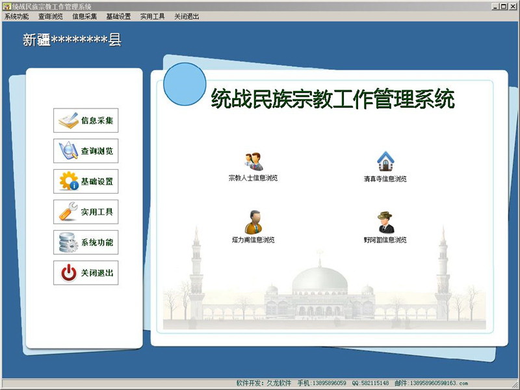Viewport: 520px width, 390px height.
Task: Maximize the application window
Action: (503, 6)
